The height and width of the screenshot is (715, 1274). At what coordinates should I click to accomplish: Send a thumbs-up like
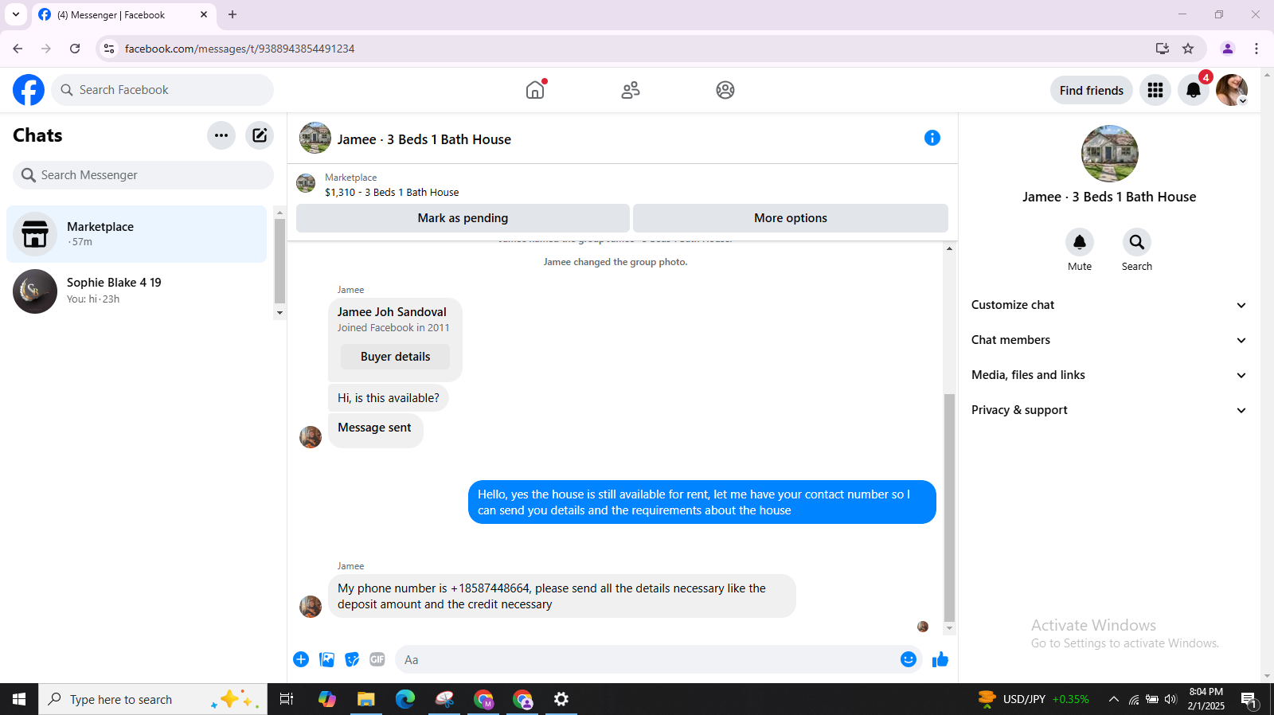pos(940,659)
